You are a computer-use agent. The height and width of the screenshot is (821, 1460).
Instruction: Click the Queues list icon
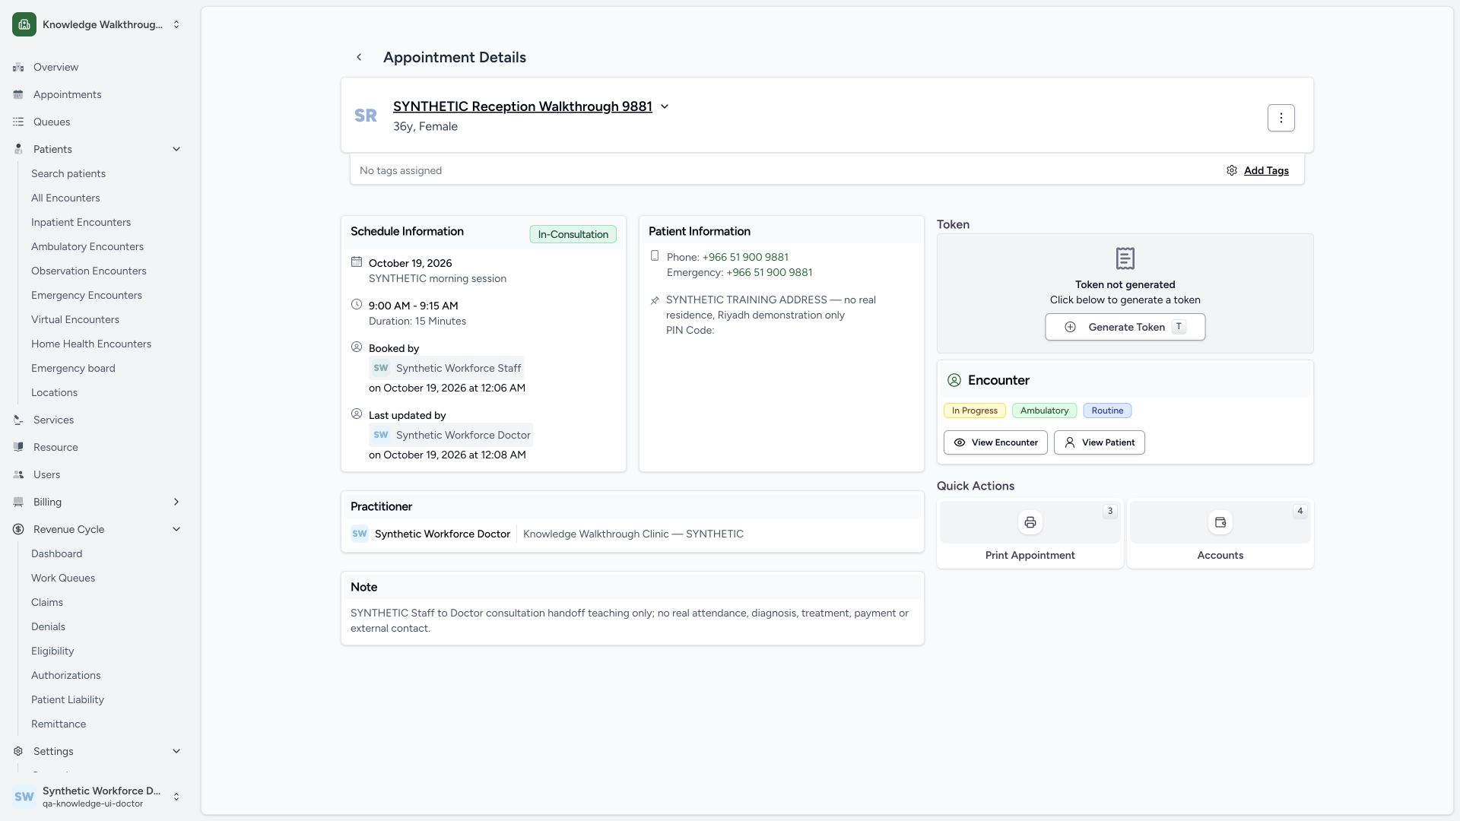pyautogui.click(x=18, y=122)
